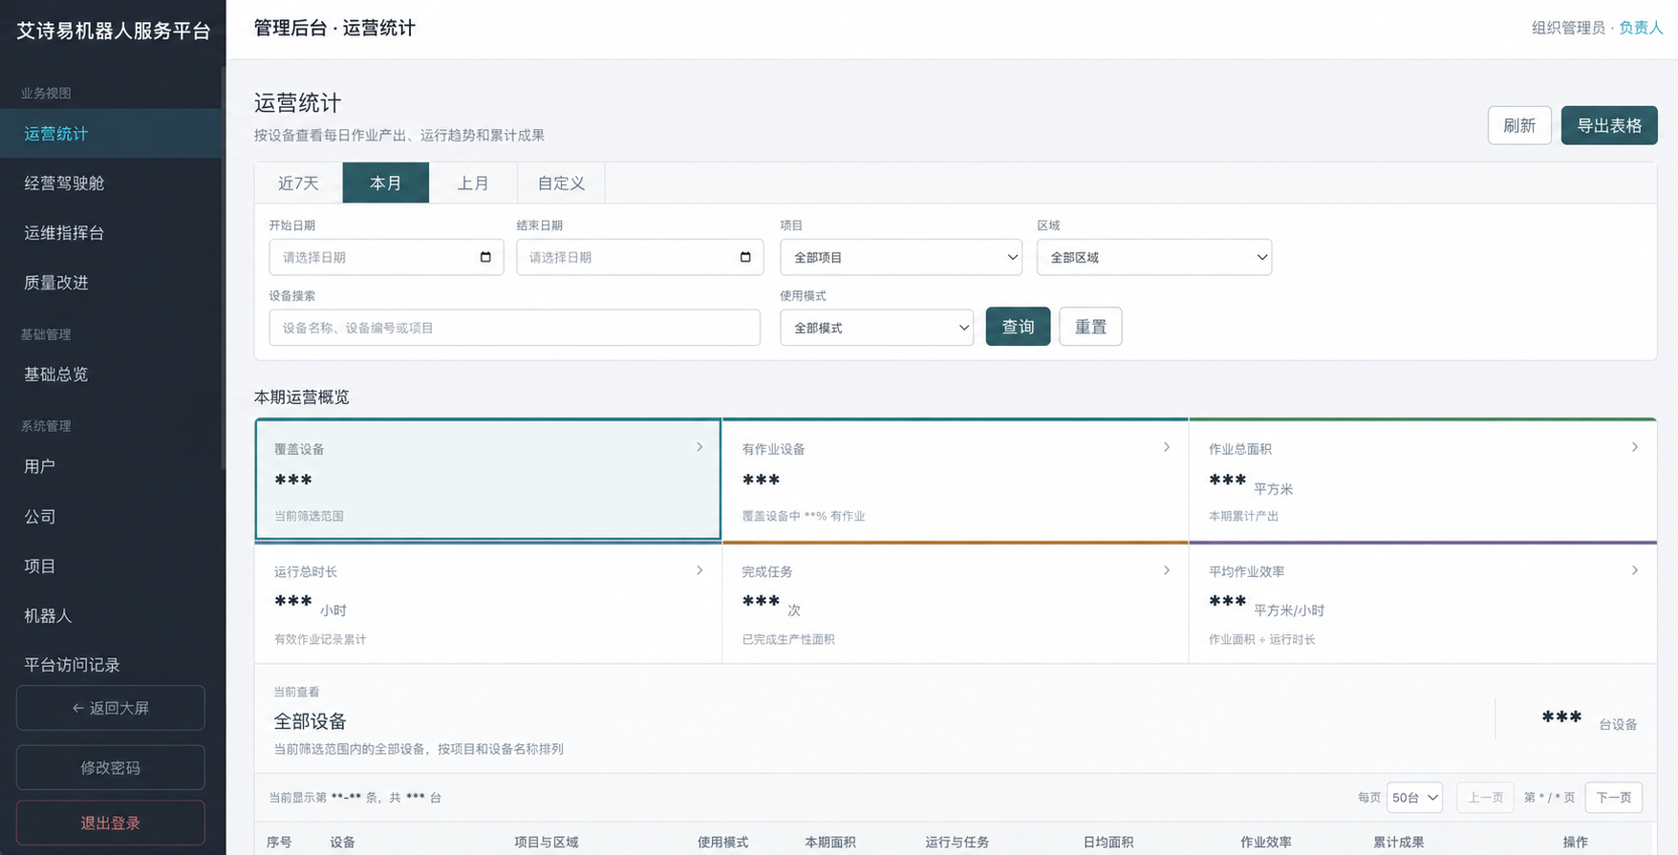Open calendar picker in 开始日期 field

click(485, 257)
